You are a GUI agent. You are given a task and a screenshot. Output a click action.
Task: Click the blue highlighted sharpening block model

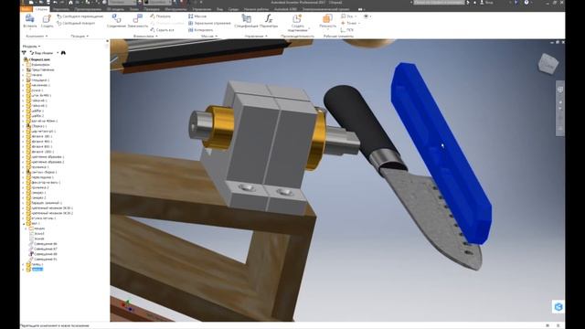[x=441, y=153]
